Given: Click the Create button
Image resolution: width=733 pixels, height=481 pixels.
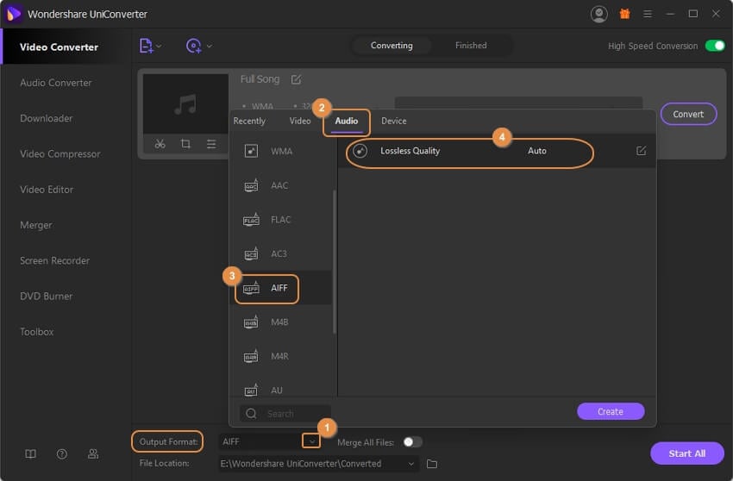Looking at the screenshot, I should click(611, 411).
